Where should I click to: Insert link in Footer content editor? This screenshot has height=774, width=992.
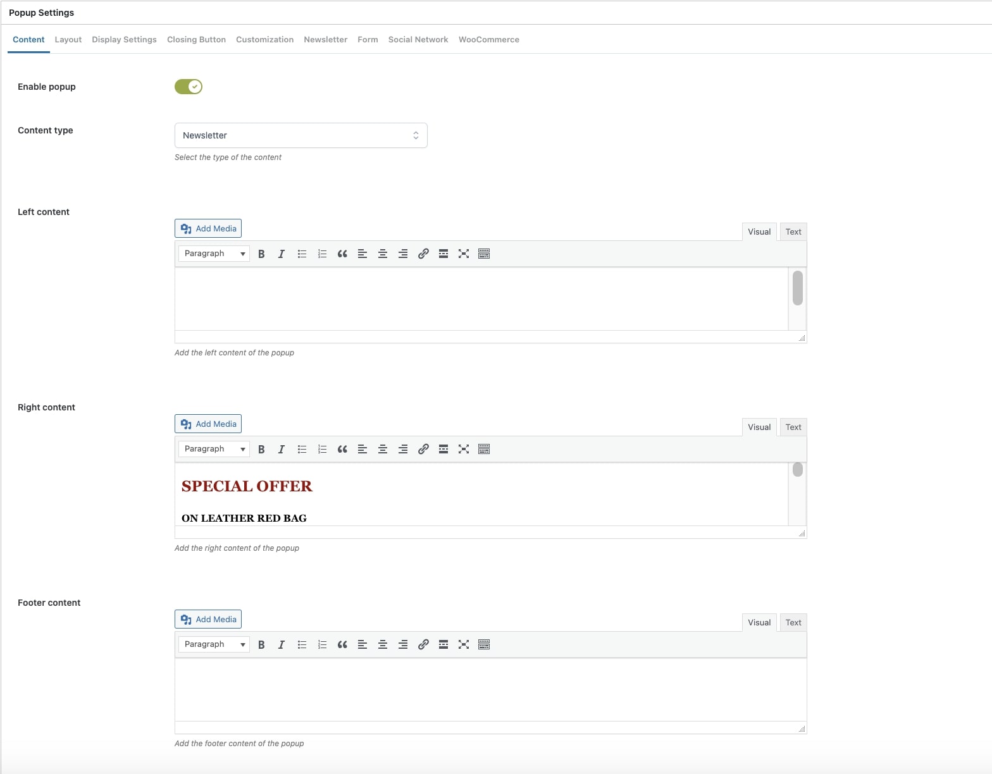(423, 644)
